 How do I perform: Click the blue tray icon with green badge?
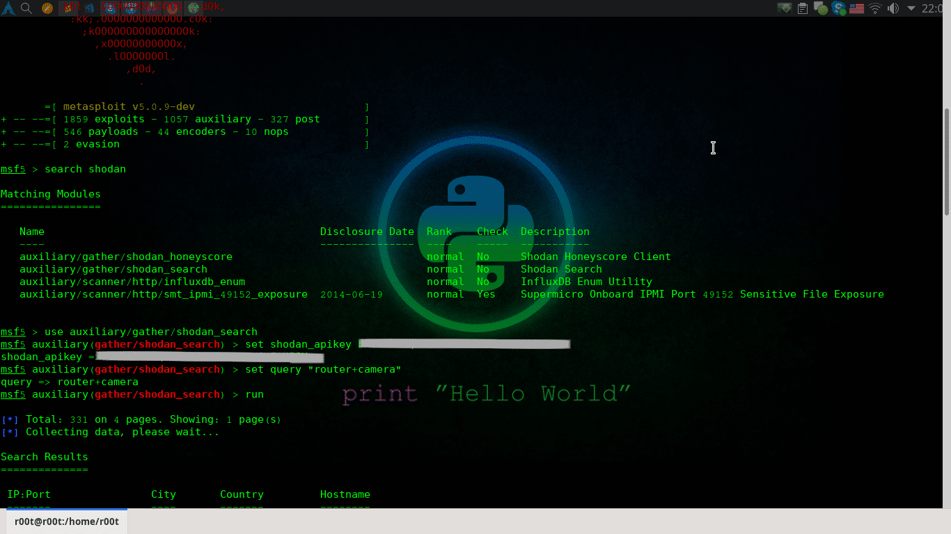839,8
